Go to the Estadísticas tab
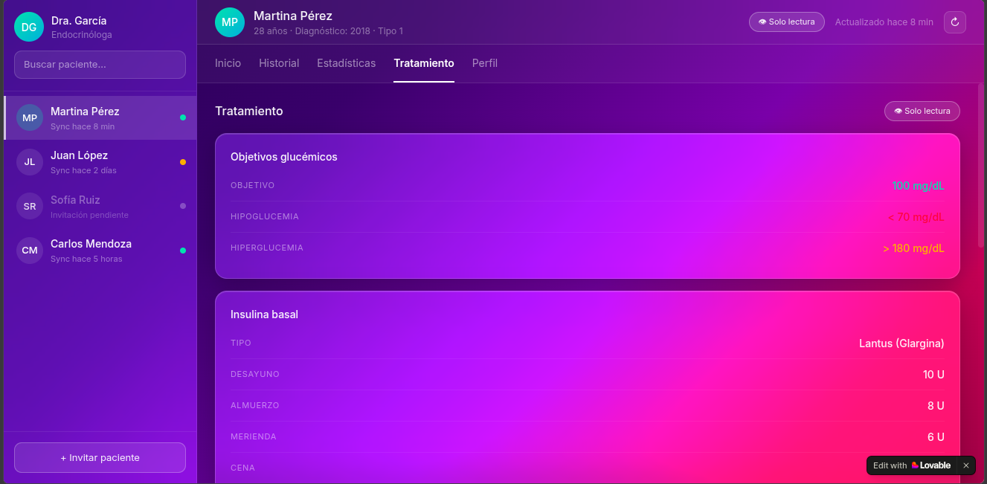987x484 pixels. pos(347,63)
